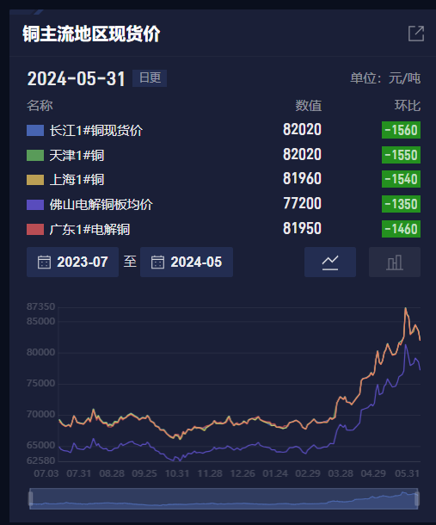Click calendar icon beside 2024-05

pyautogui.click(x=157, y=262)
